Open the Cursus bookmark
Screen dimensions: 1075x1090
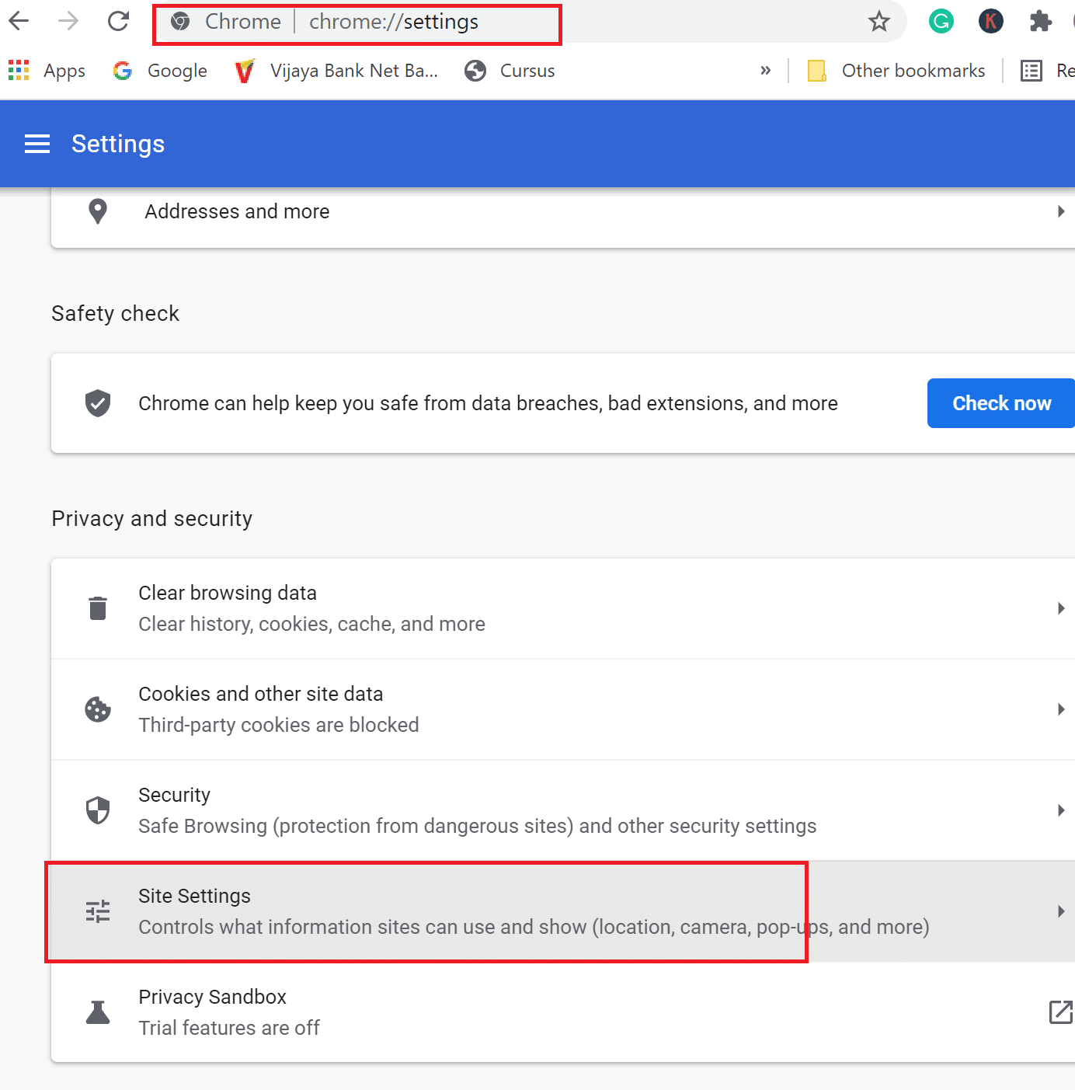(x=510, y=71)
